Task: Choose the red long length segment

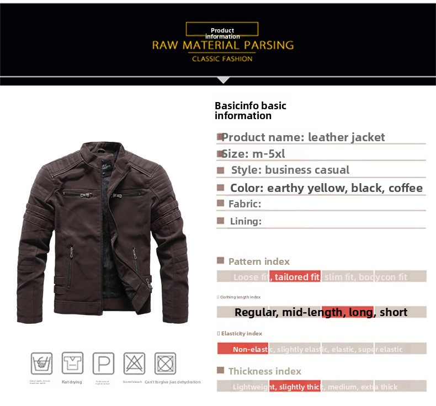Action: pos(348,312)
